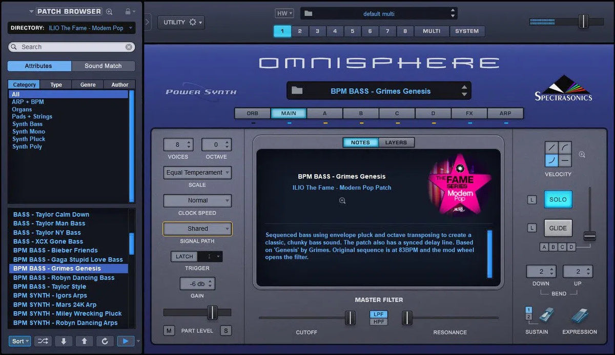Expand the Directory dropdown
This screenshot has height=355, width=615.
click(x=130, y=28)
